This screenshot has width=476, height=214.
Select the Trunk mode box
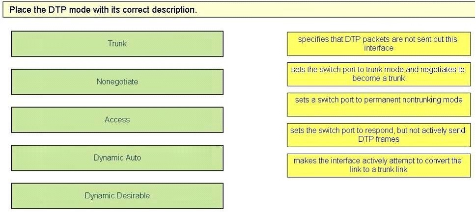[x=117, y=44]
